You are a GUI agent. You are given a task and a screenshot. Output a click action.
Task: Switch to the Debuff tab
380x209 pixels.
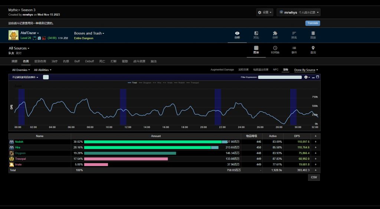tap(89, 61)
